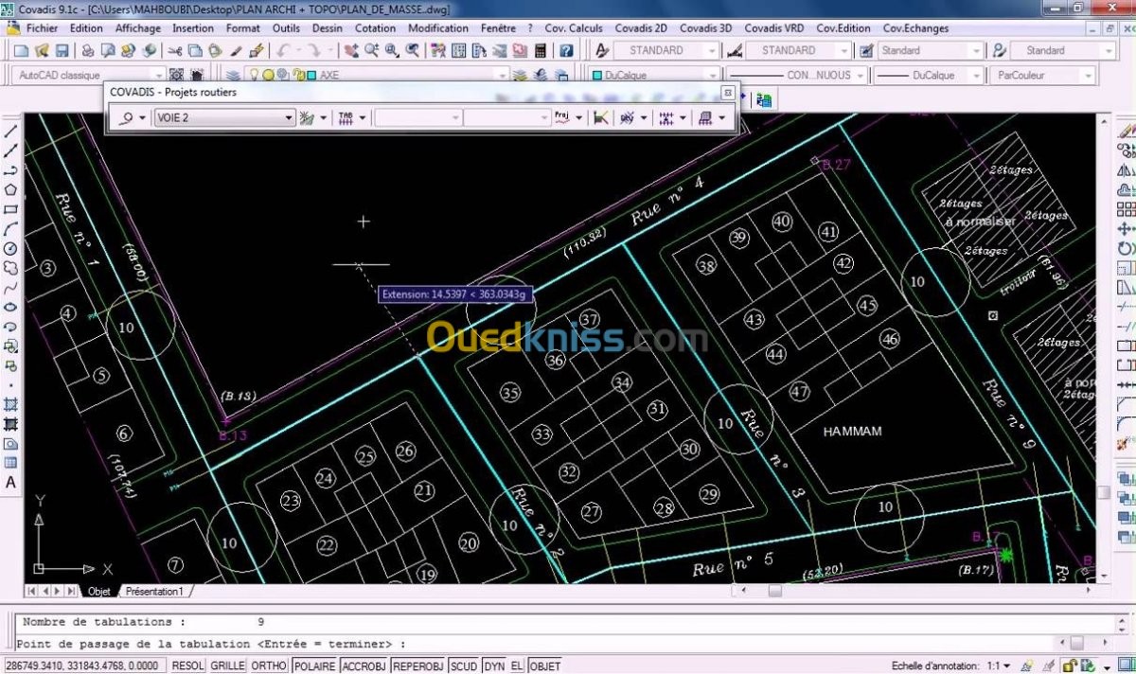Toggle DYN dynamic input

(494, 665)
